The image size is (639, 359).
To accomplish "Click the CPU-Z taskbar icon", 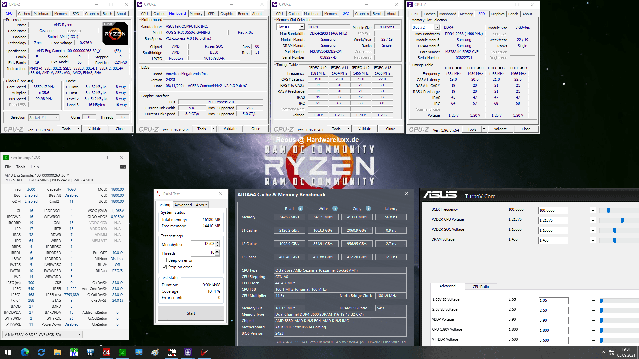I will tap(188, 352).
